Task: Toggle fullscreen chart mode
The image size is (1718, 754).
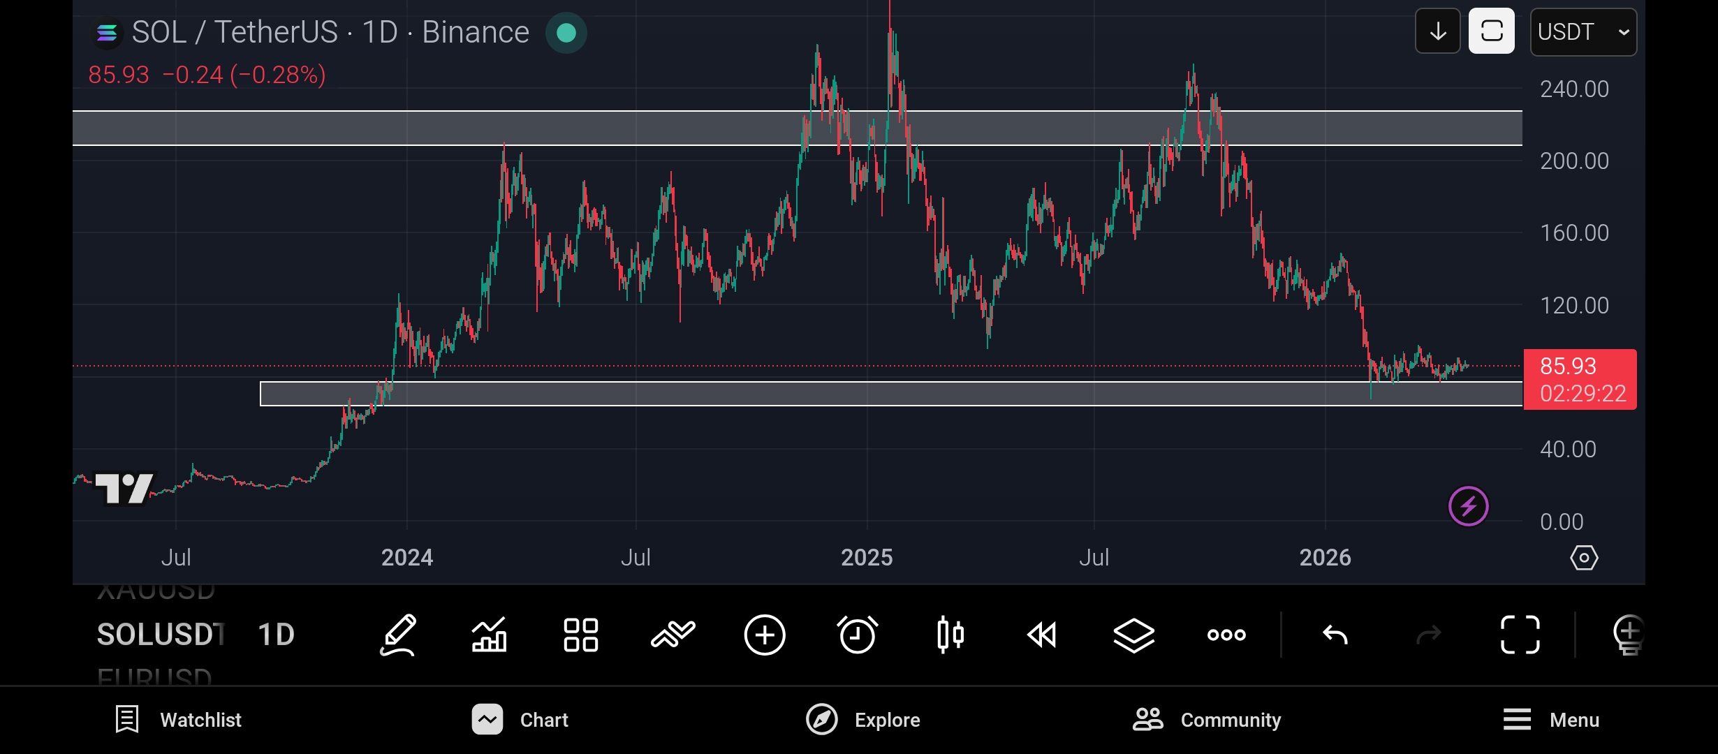Action: [x=1520, y=635]
